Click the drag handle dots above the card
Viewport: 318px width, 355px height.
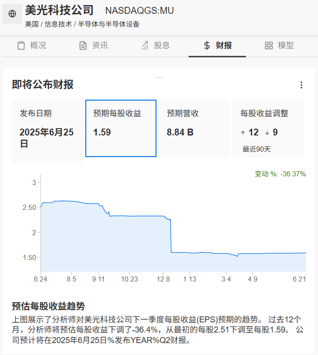pos(159,78)
